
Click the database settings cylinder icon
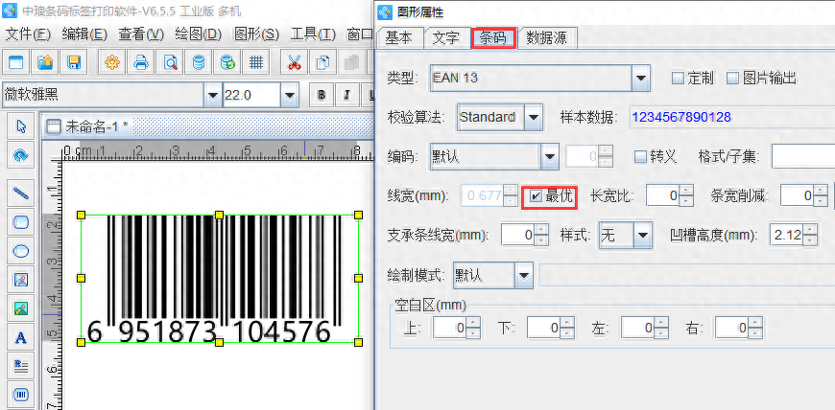pos(199,63)
